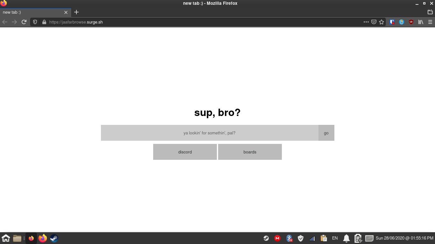Image resolution: width=435 pixels, height=244 pixels.
Task: Click the 'discord' button
Action: [185, 152]
